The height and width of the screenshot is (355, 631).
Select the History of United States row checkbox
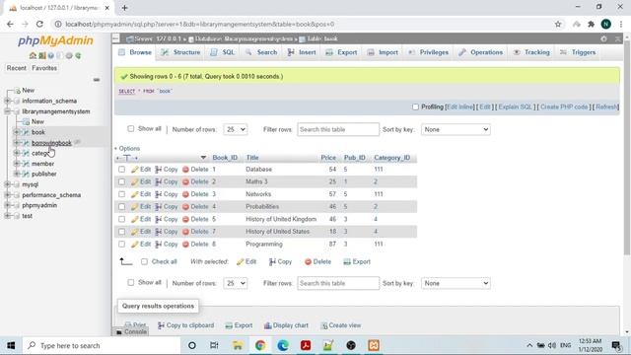(x=121, y=232)
